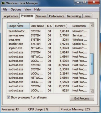Minimize the Task Manager window
Image resolution: width=101 pixels, height=113 pixels.
coord(78,2)
